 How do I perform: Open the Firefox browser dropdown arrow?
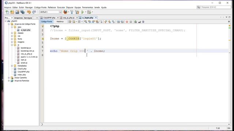click(x=68, y=12)
